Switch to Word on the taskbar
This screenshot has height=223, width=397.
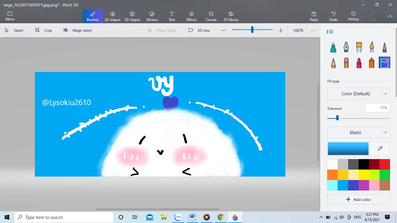pyautogui.click(x=192, y=217)
